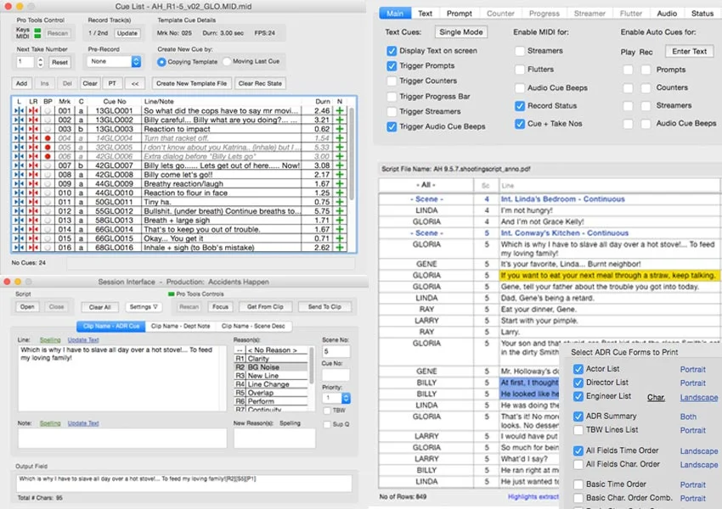Click the double left arrow button in Cue List
Screen dimensions: 722x509
point(135,83)
